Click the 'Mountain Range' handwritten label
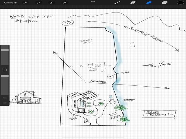This screenshot has height=139, width=186. (144, 34)
